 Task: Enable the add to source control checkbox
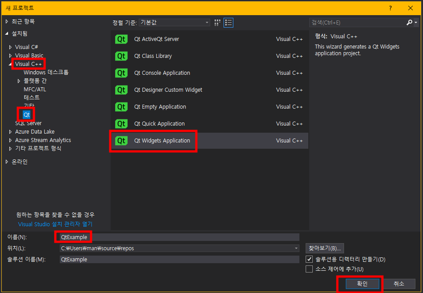click(x=309, y=269)
